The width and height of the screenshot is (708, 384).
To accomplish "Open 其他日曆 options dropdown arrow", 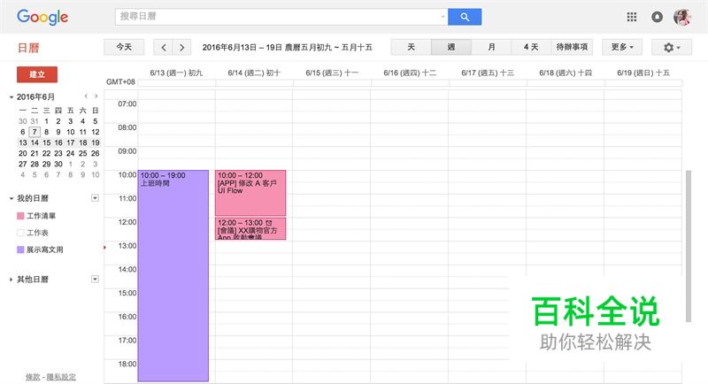I will (95, 280).
